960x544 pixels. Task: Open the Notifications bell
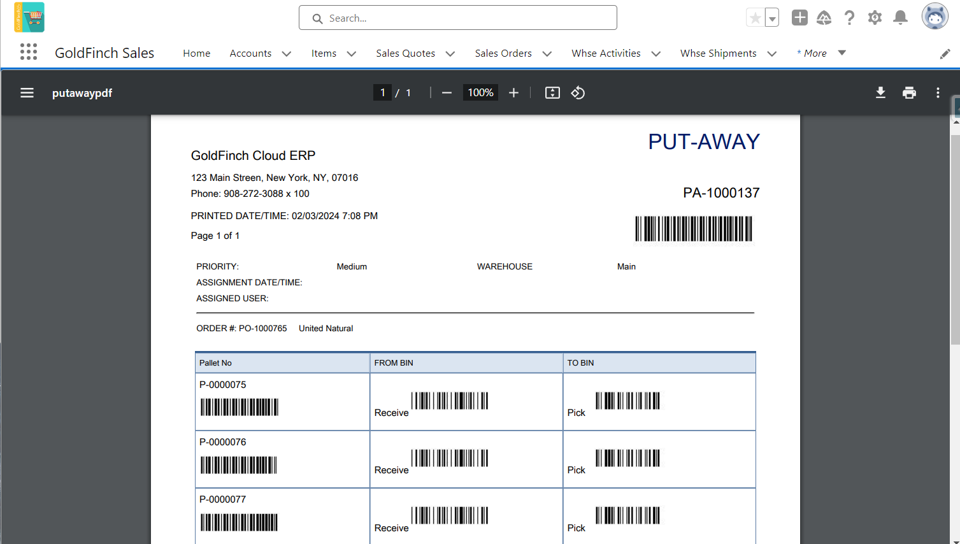pyautogui.click(x=900, y=18)
